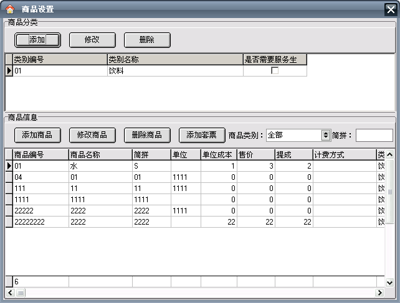Click row selector of product 04
This screenshot has height=303, width=400.
tap(9, 177)
